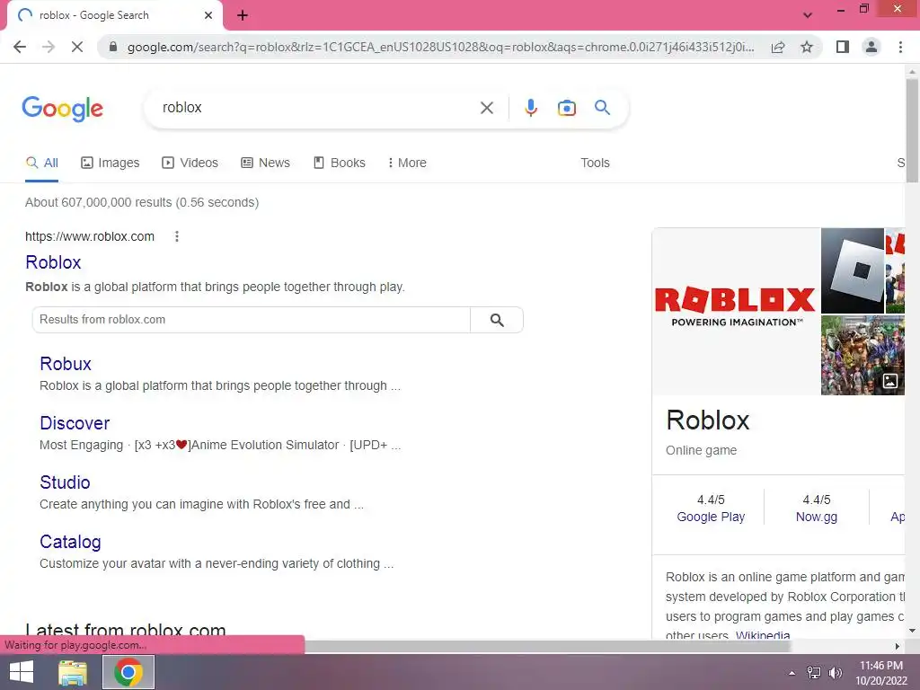This screenshot has width=920, height=690.
Task: Open the Now.gg rating link
Action: click(816, 517)
